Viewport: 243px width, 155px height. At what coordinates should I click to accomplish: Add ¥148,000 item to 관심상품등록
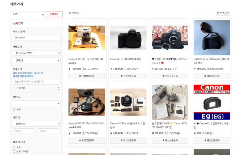pyautogui.click(x=128, y=76)
